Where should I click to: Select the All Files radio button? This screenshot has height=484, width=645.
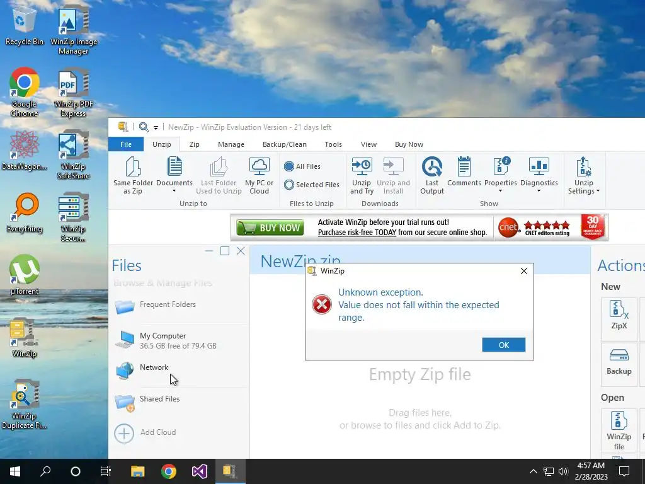(x=289, y=166)
